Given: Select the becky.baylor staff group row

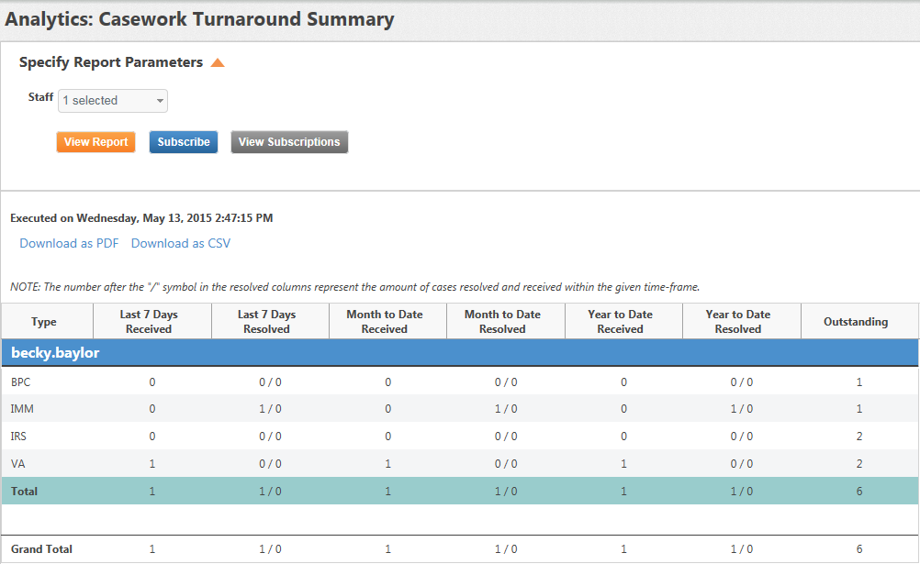Looking at the screenshot, I should 460,353.
